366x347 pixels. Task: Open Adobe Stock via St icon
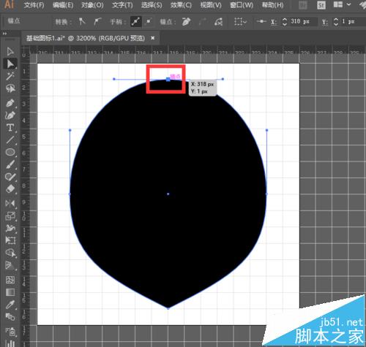(321, 5)
